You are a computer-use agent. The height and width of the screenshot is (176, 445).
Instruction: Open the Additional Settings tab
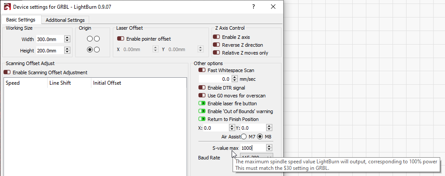tap(65, 20)
